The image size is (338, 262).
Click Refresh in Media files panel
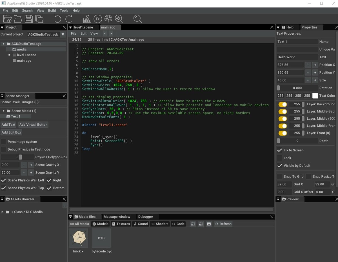[x=223, y=224]
